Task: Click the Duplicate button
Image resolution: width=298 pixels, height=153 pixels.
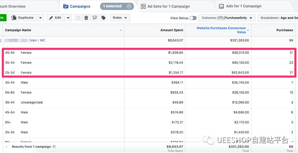Action: (x=22, y=18)
